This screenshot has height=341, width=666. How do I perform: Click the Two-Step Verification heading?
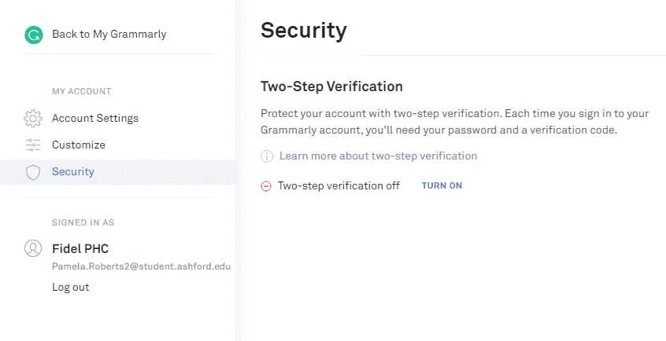(331, 86)
